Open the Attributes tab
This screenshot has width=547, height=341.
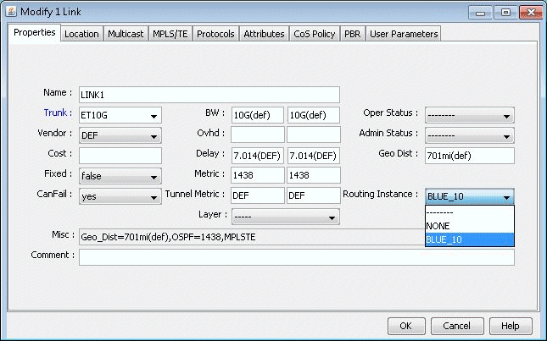coord(264,34)
